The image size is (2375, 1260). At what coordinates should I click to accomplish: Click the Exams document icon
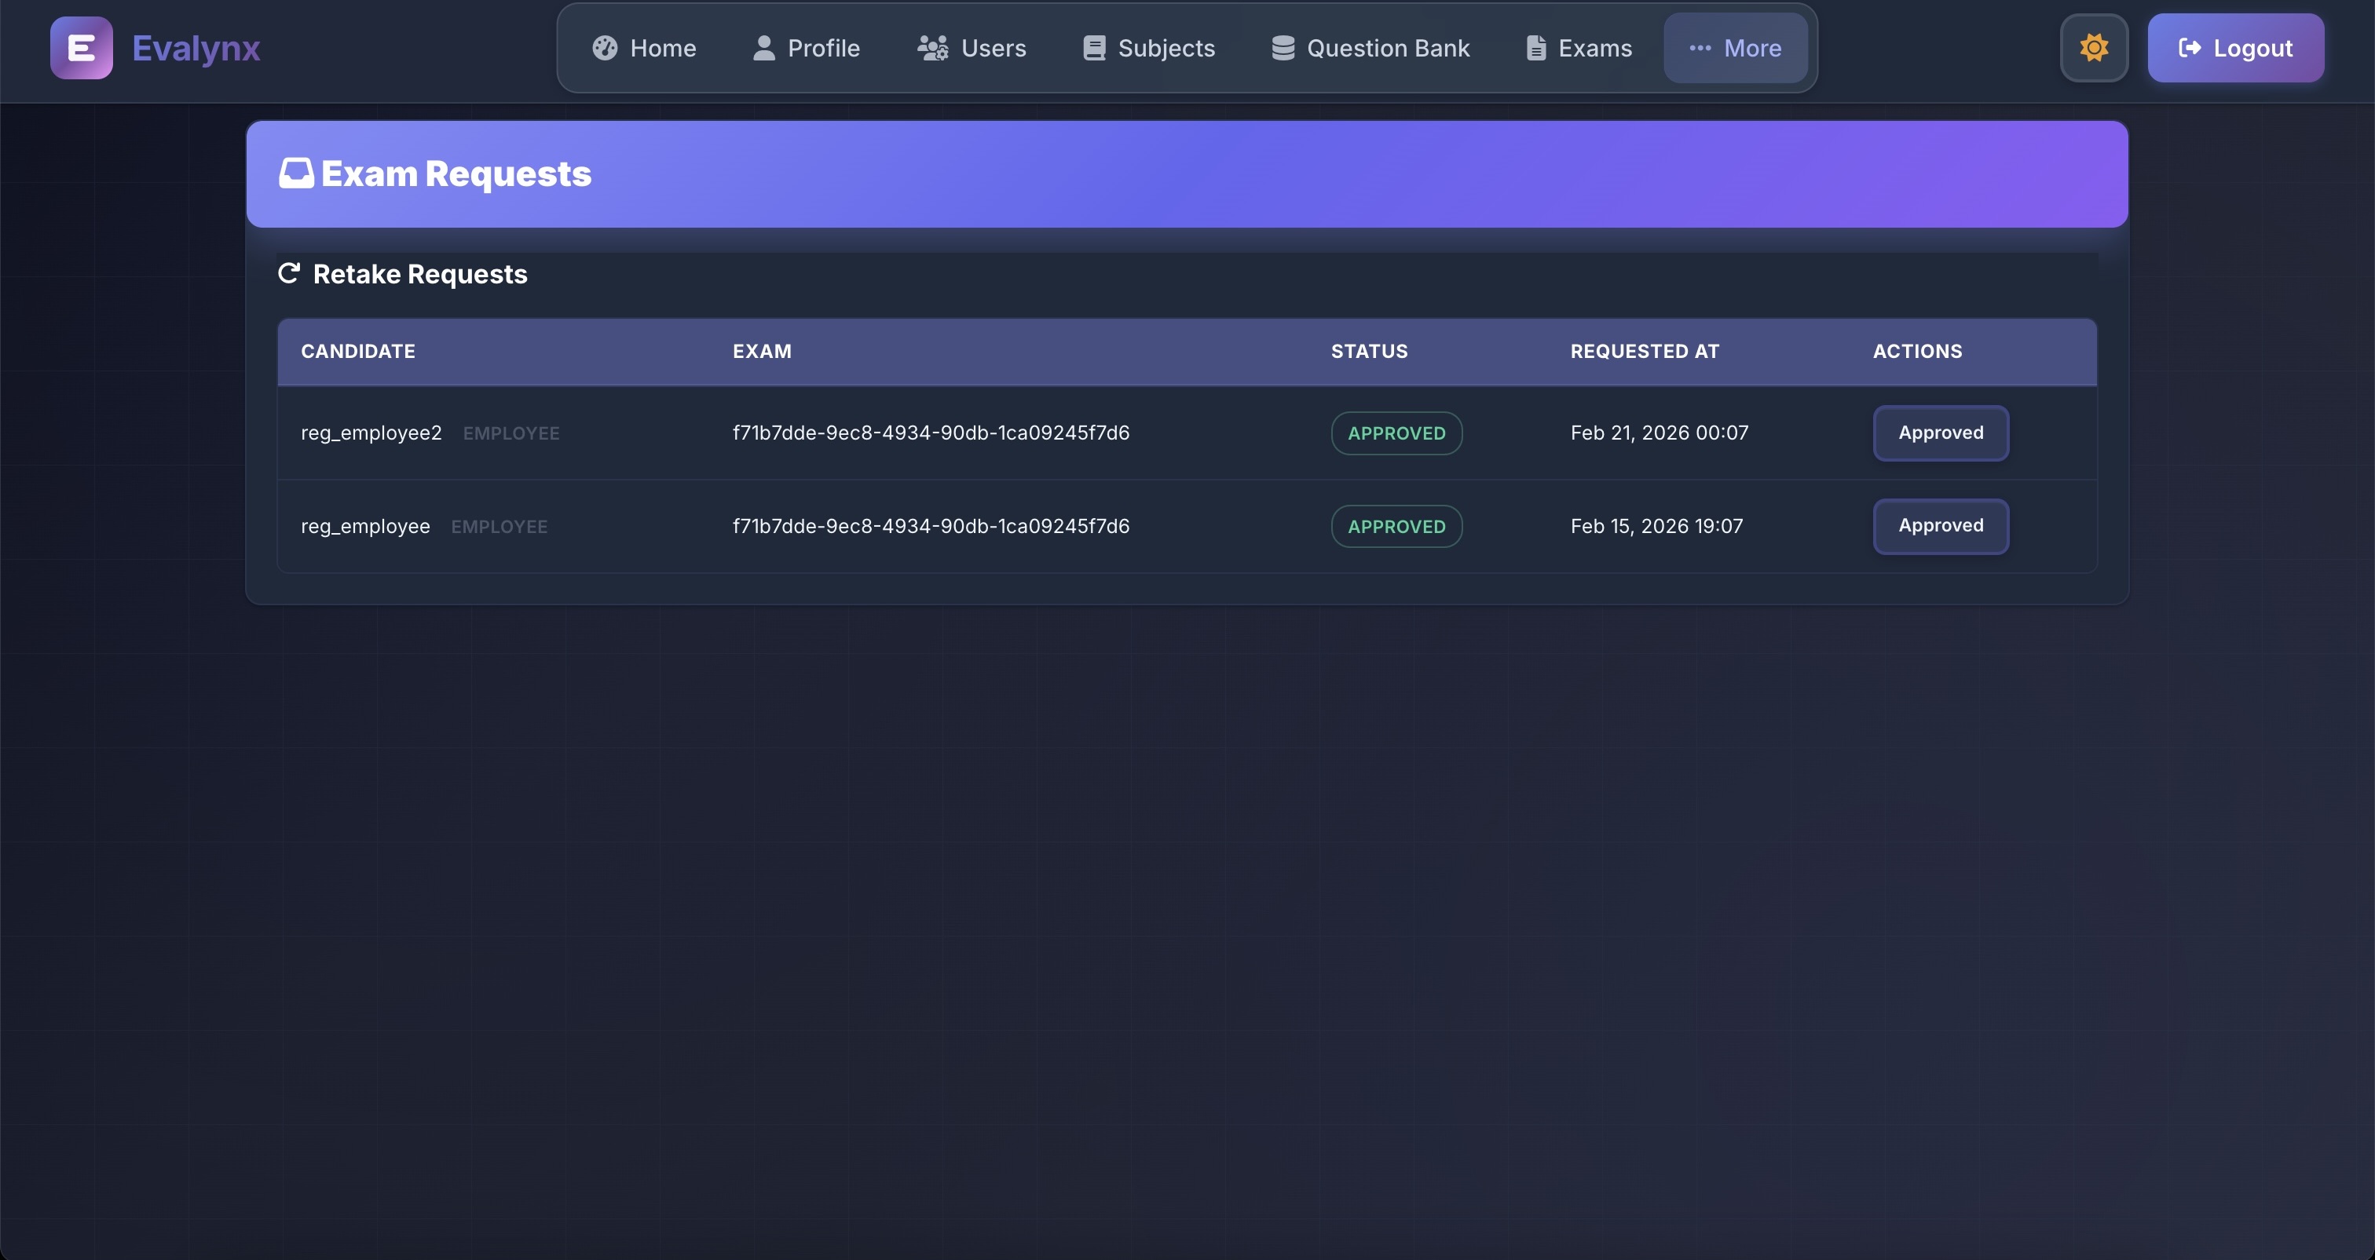pyautogui.click(x=1535, y=48)
